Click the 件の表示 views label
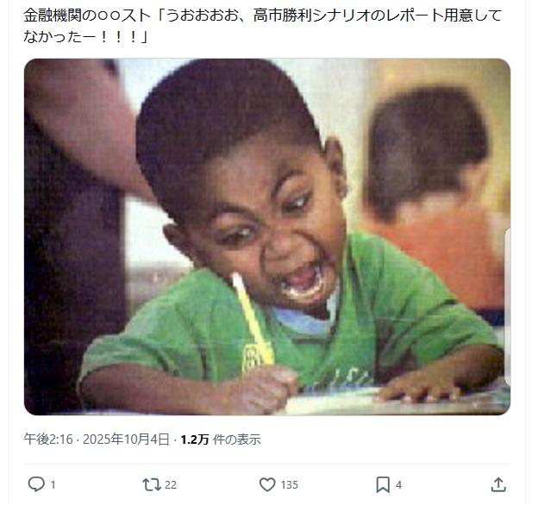Screen dimensions: 538x505 (237, 440)
